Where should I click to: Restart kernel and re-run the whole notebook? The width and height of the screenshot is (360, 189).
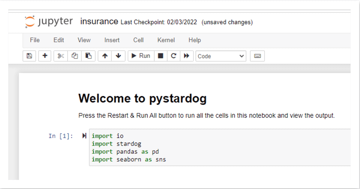pyautogui.click(x=186, y=56)
